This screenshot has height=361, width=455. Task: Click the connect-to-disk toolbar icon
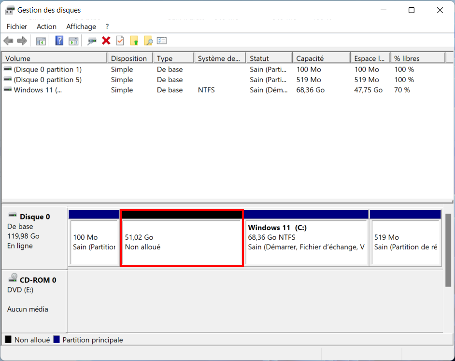[92, 41]
